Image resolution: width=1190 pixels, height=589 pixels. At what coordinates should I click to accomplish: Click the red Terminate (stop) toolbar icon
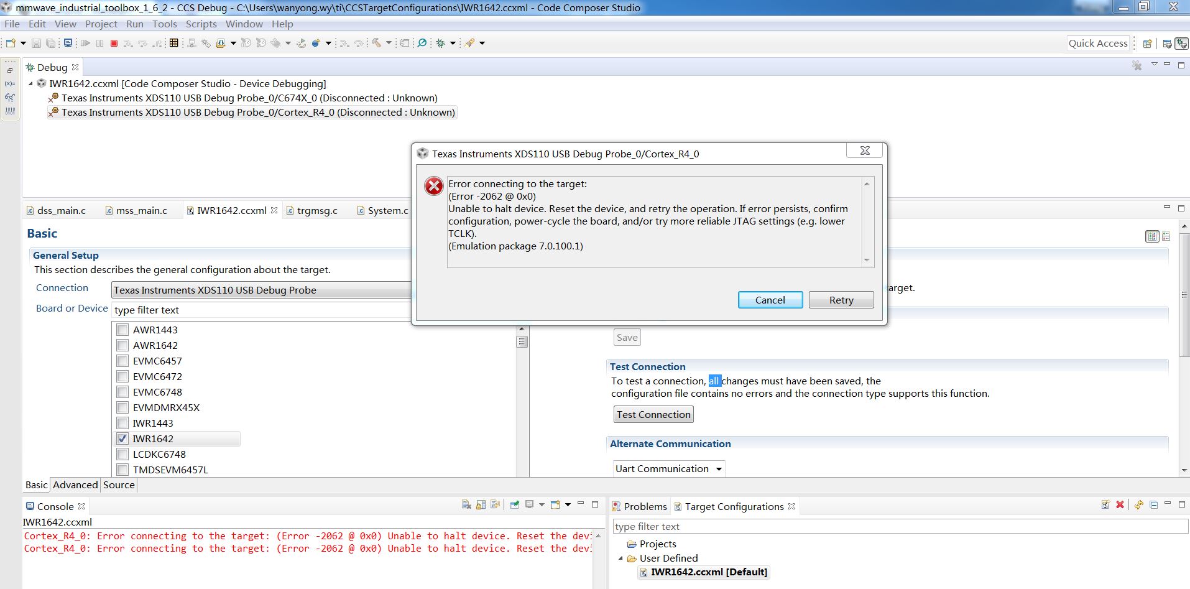pyautogui.click(x=114, y=43)
